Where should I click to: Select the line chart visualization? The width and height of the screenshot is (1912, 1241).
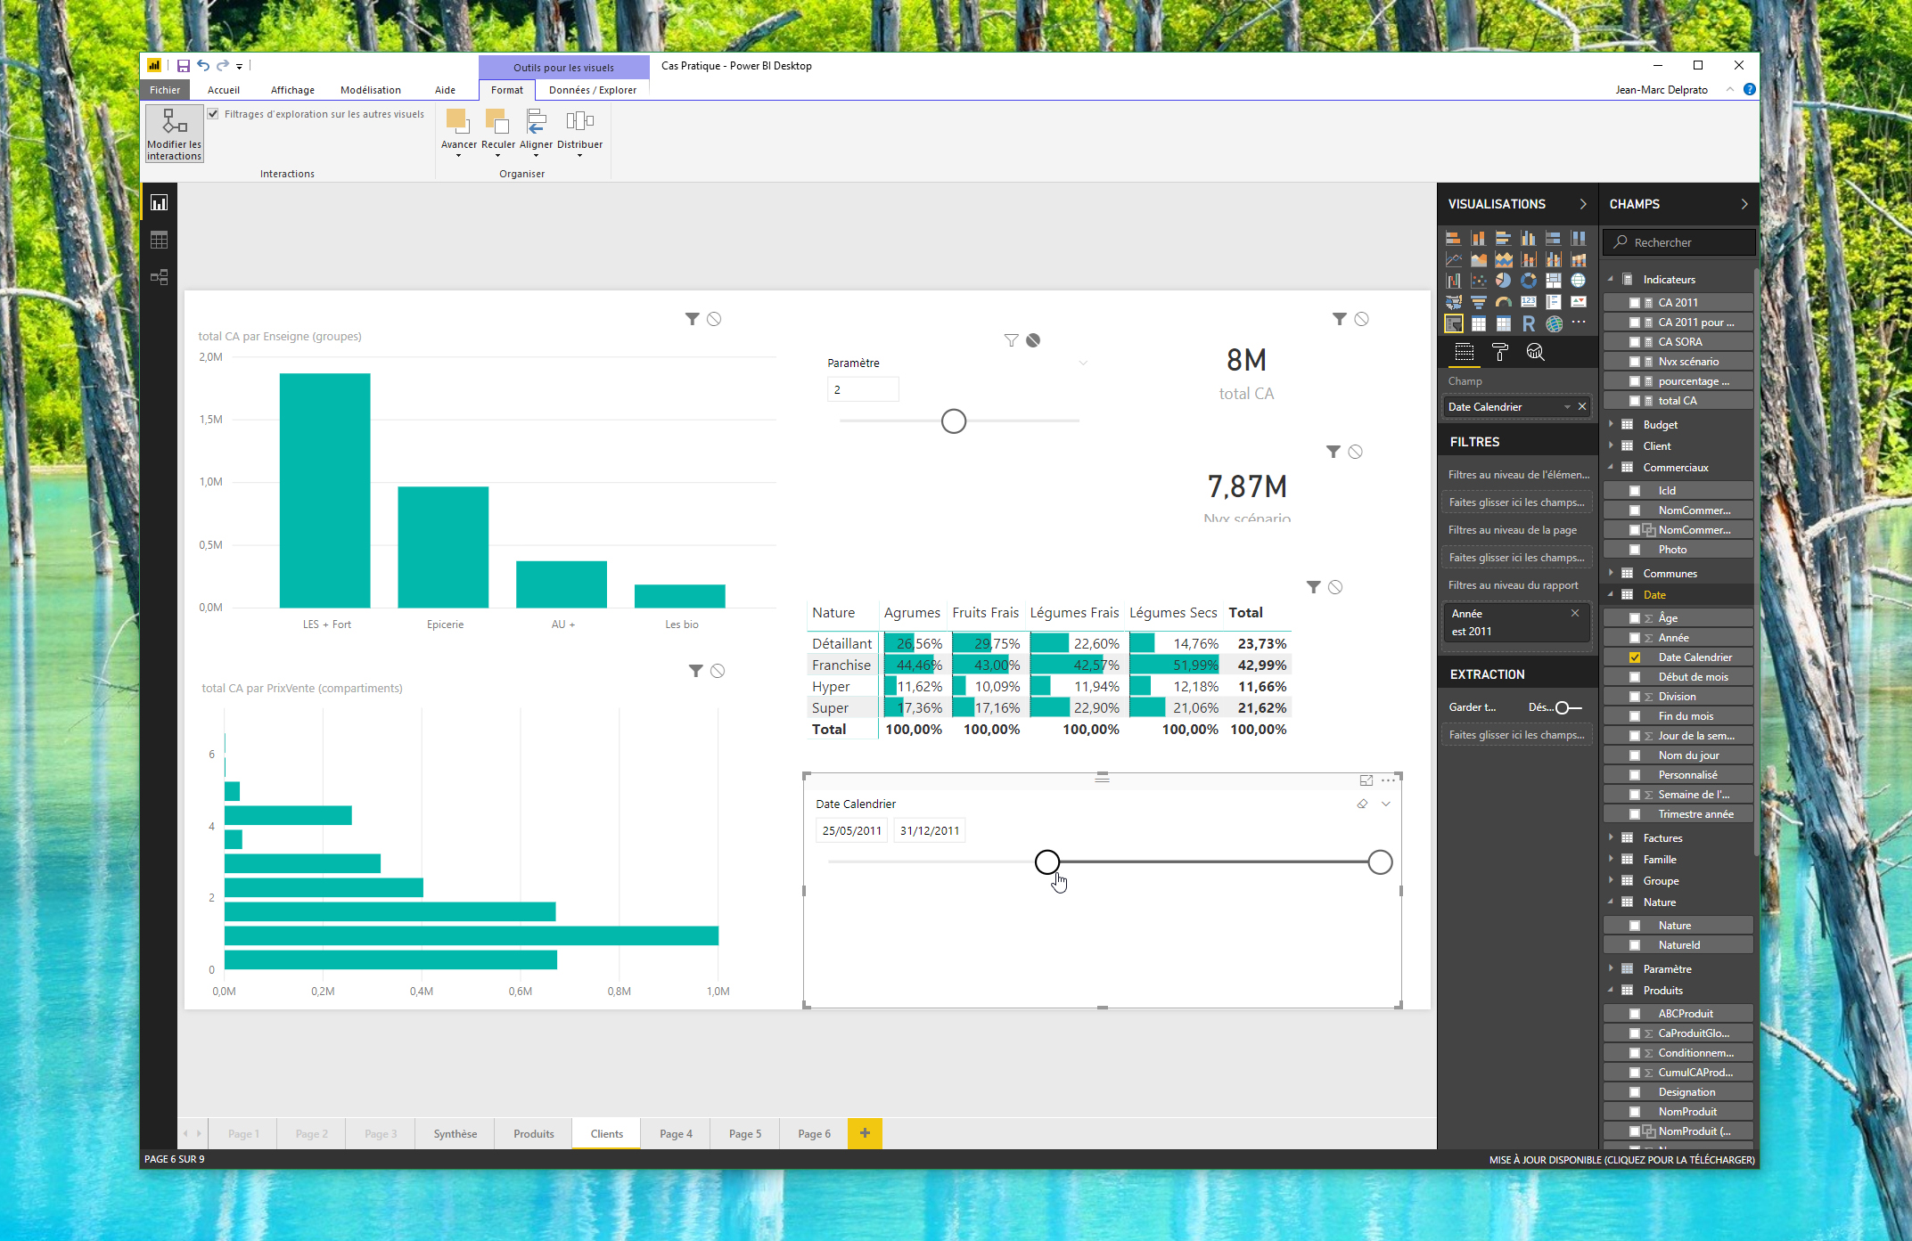[1453, 259]
